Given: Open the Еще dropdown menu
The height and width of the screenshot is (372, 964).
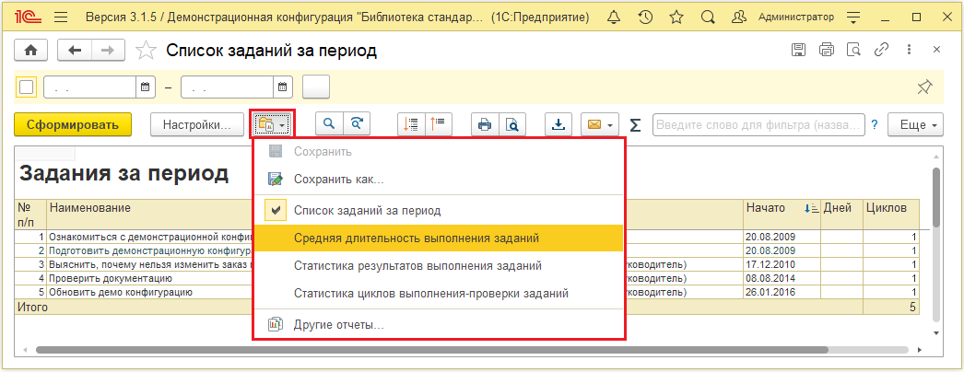Looking at the screenshot, I should 917,124.
